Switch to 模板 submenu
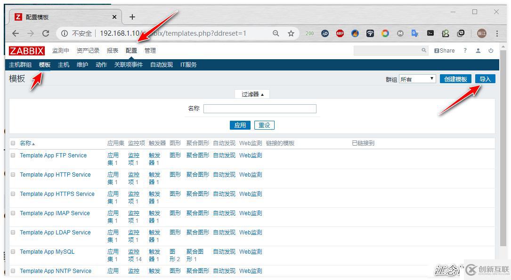The height and width of the screenshot is (280, 511). tap(45, 65)
